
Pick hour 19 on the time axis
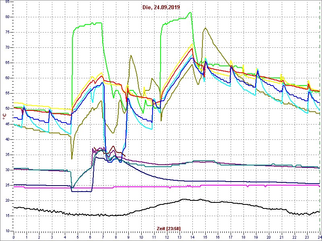point(256,237)
